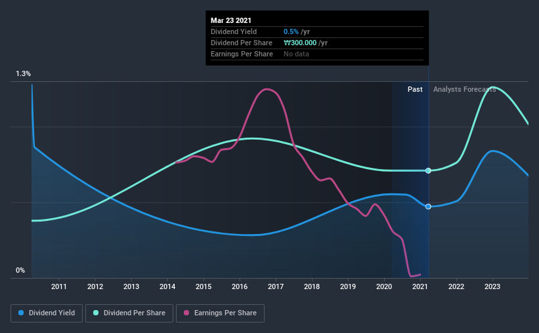Click the 2013 x-axis label

(x=131, y=286)
